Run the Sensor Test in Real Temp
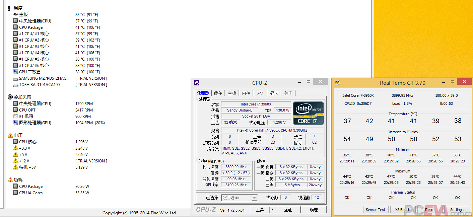The height and width of the screenshot is (217, 473). click(x=376, y=209)
